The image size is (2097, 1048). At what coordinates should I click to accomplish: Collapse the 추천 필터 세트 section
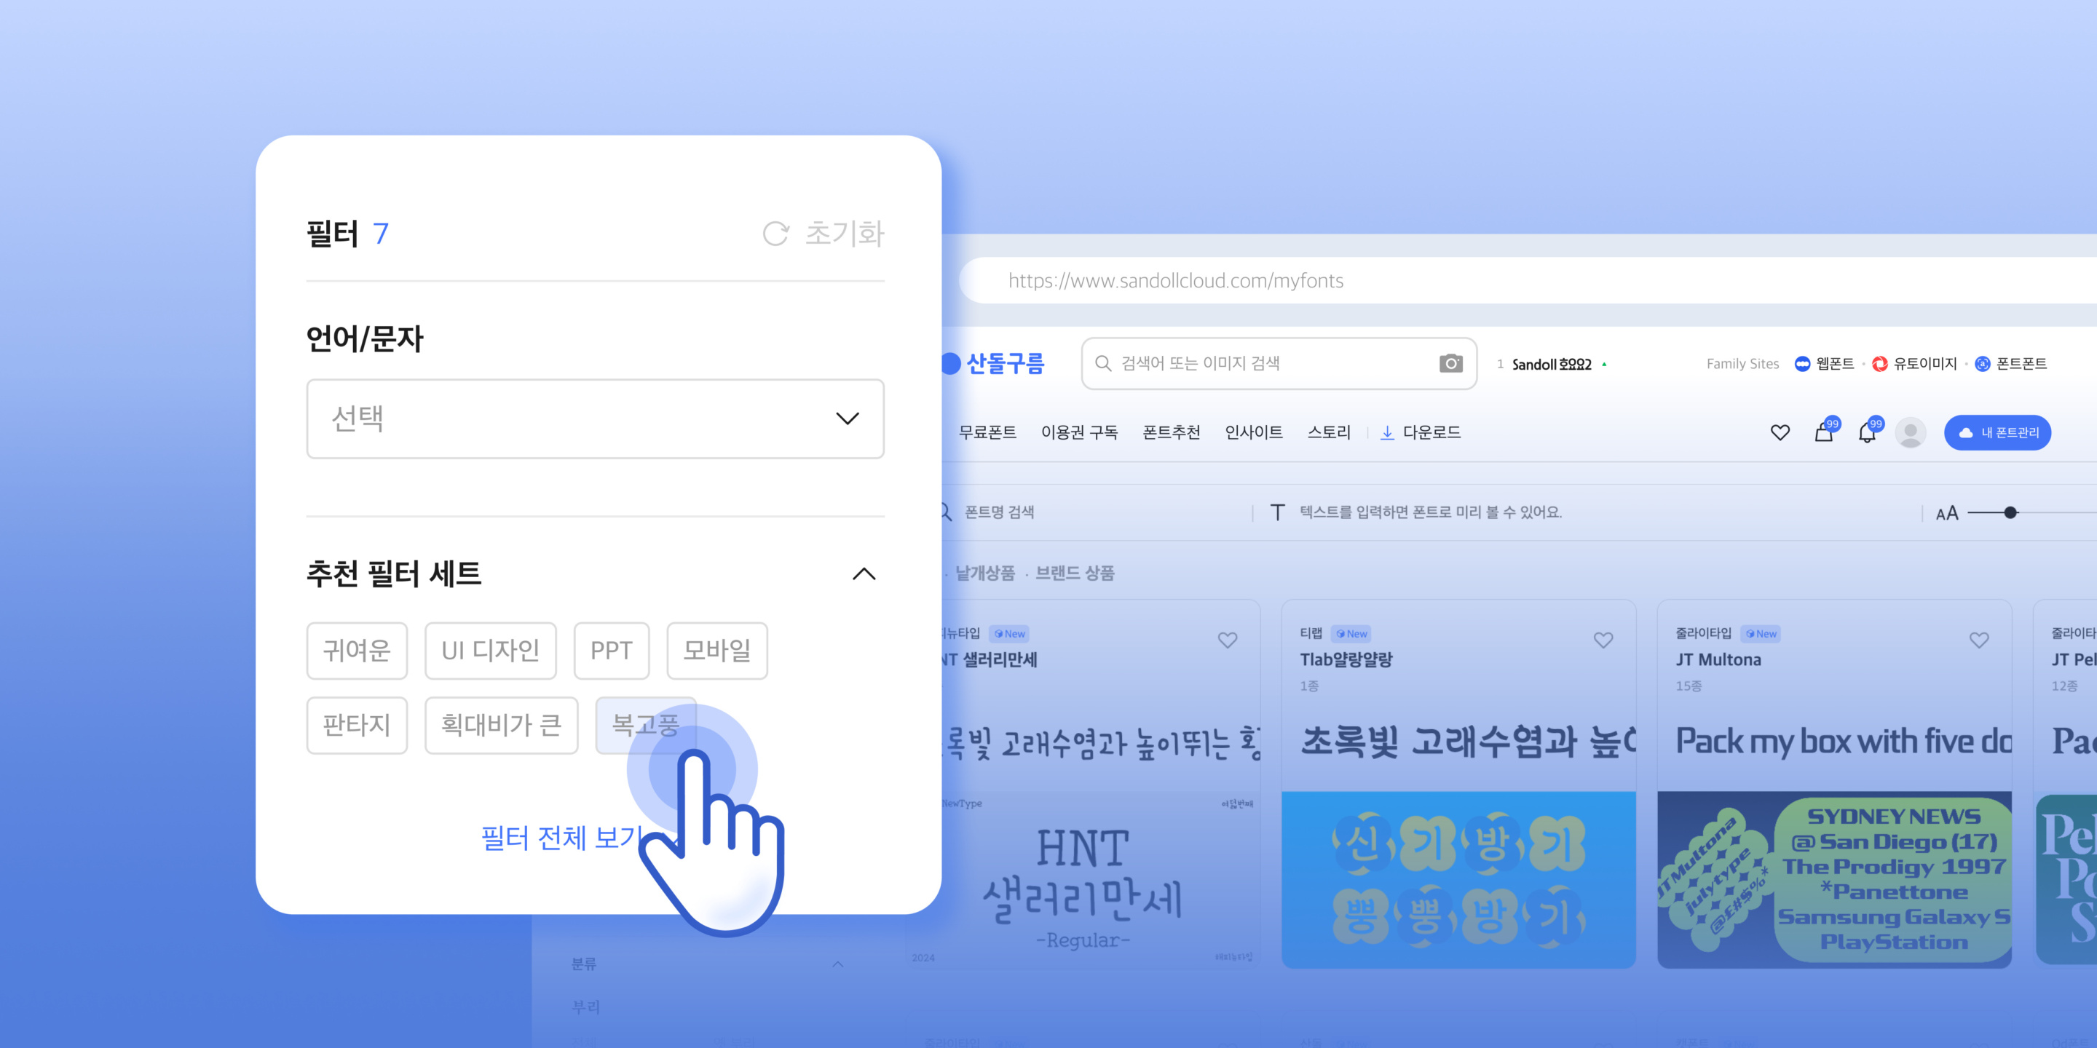point(863,574)
